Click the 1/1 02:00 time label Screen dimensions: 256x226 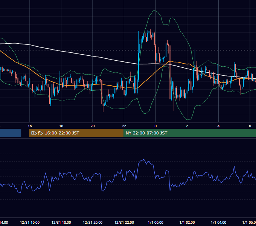point(187,223)
